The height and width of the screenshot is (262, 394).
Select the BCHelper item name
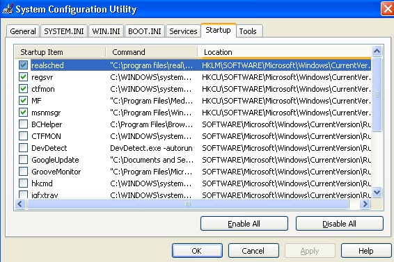(47, 124)
